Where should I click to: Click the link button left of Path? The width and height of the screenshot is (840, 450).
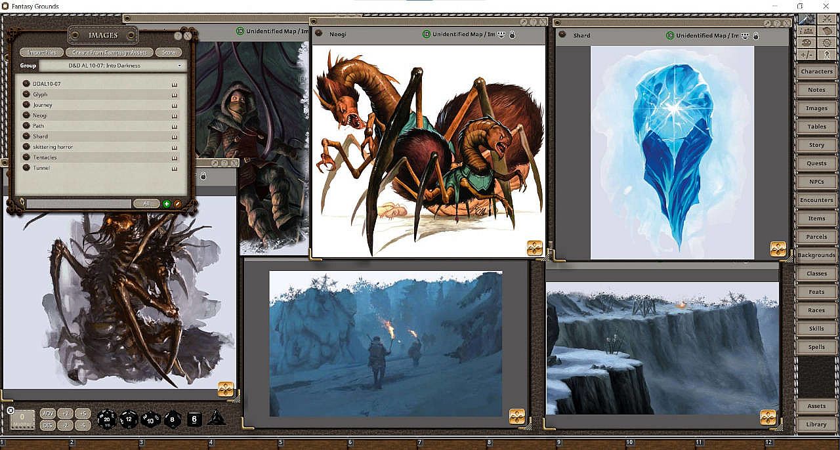click(x=26, y=126)
